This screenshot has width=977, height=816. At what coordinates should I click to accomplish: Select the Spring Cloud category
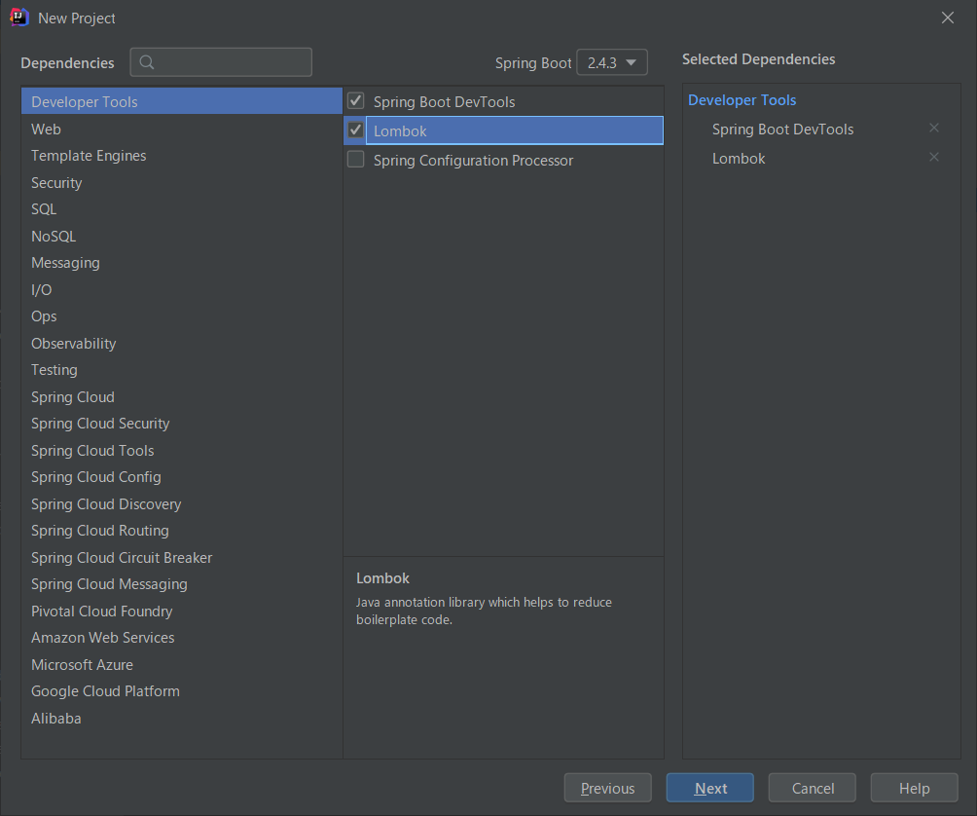click(x=182, y=397)
